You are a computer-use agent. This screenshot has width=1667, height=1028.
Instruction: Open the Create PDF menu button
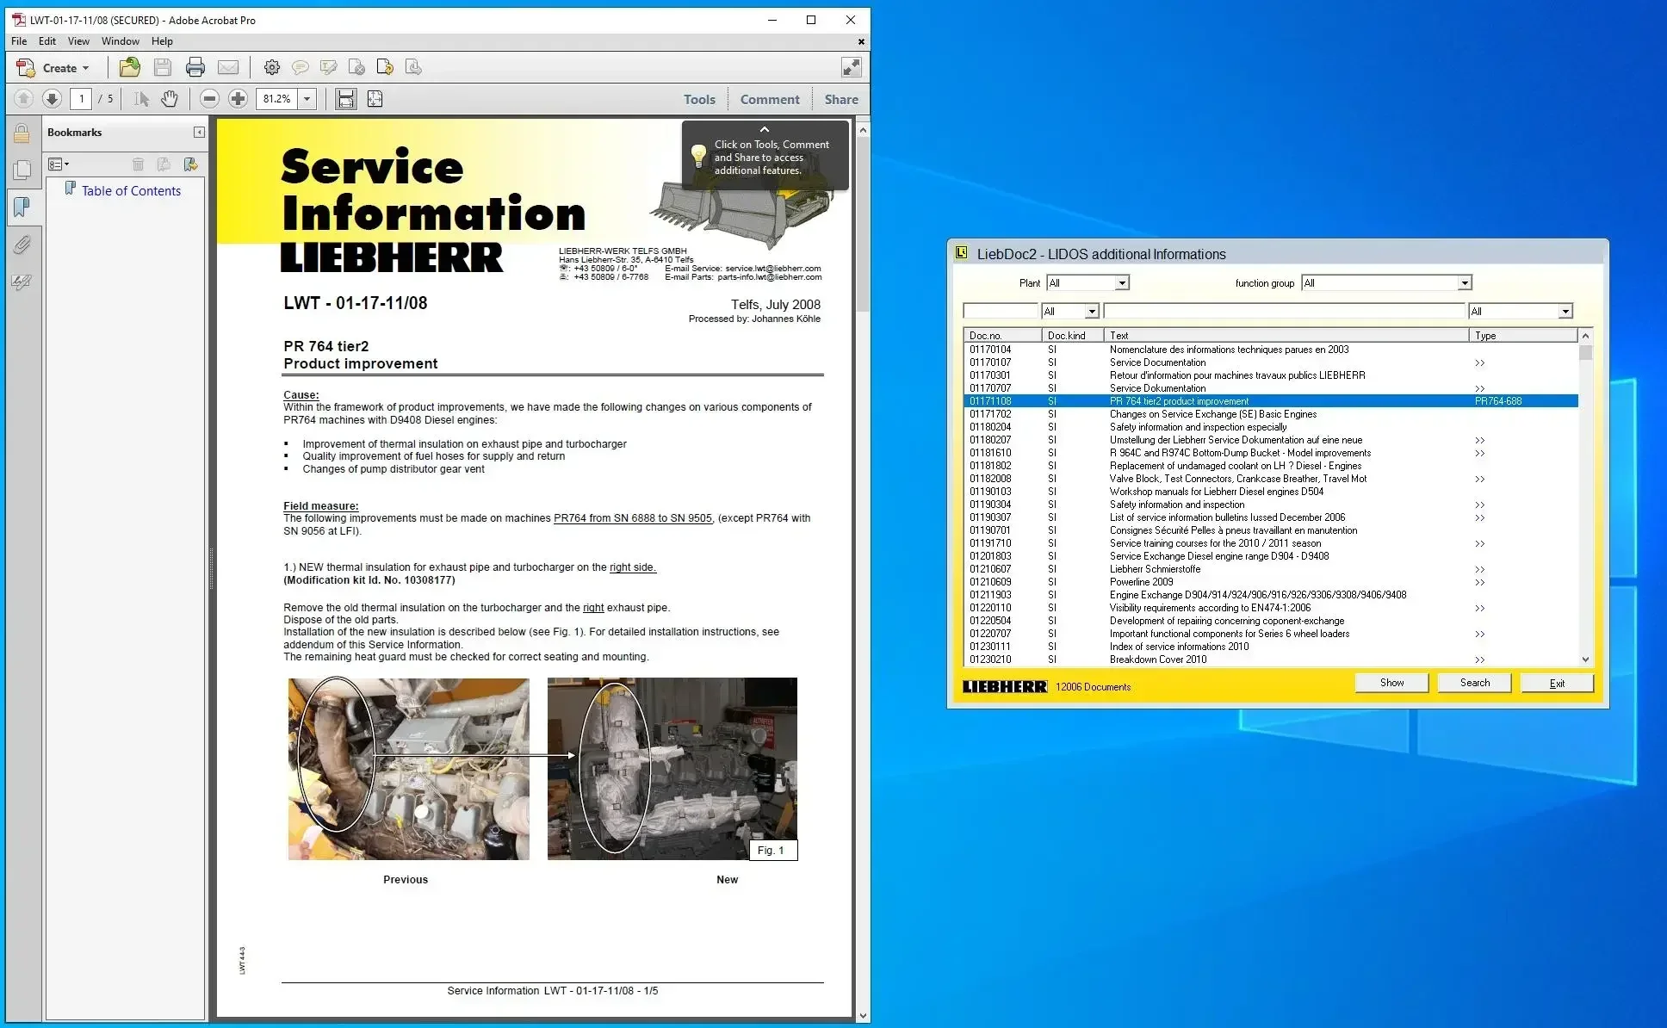53,68
